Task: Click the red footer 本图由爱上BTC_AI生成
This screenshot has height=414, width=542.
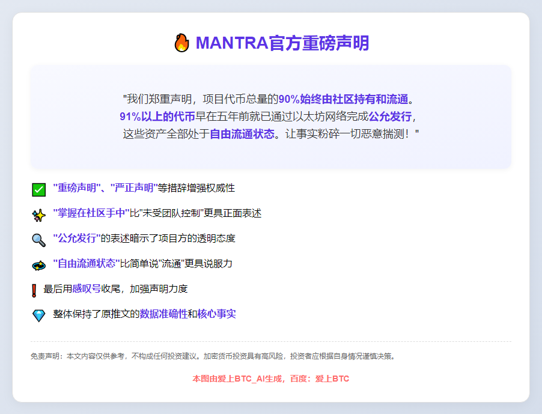Action: [237, 379]
